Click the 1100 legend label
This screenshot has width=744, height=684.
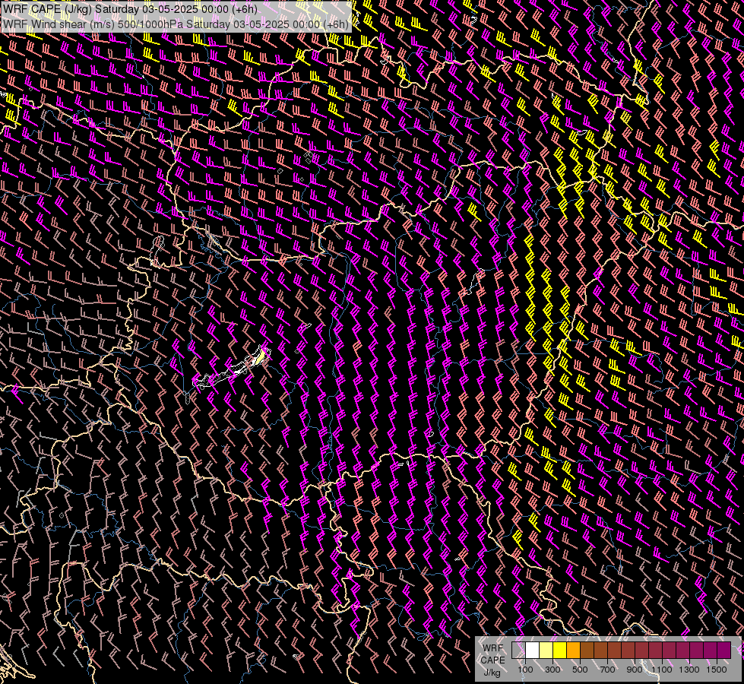tap(662, 670)
